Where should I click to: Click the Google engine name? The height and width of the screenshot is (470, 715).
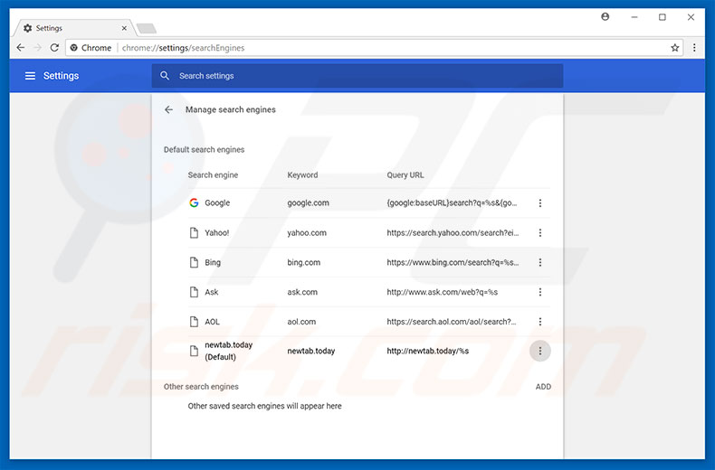click(x=217, y=203)
